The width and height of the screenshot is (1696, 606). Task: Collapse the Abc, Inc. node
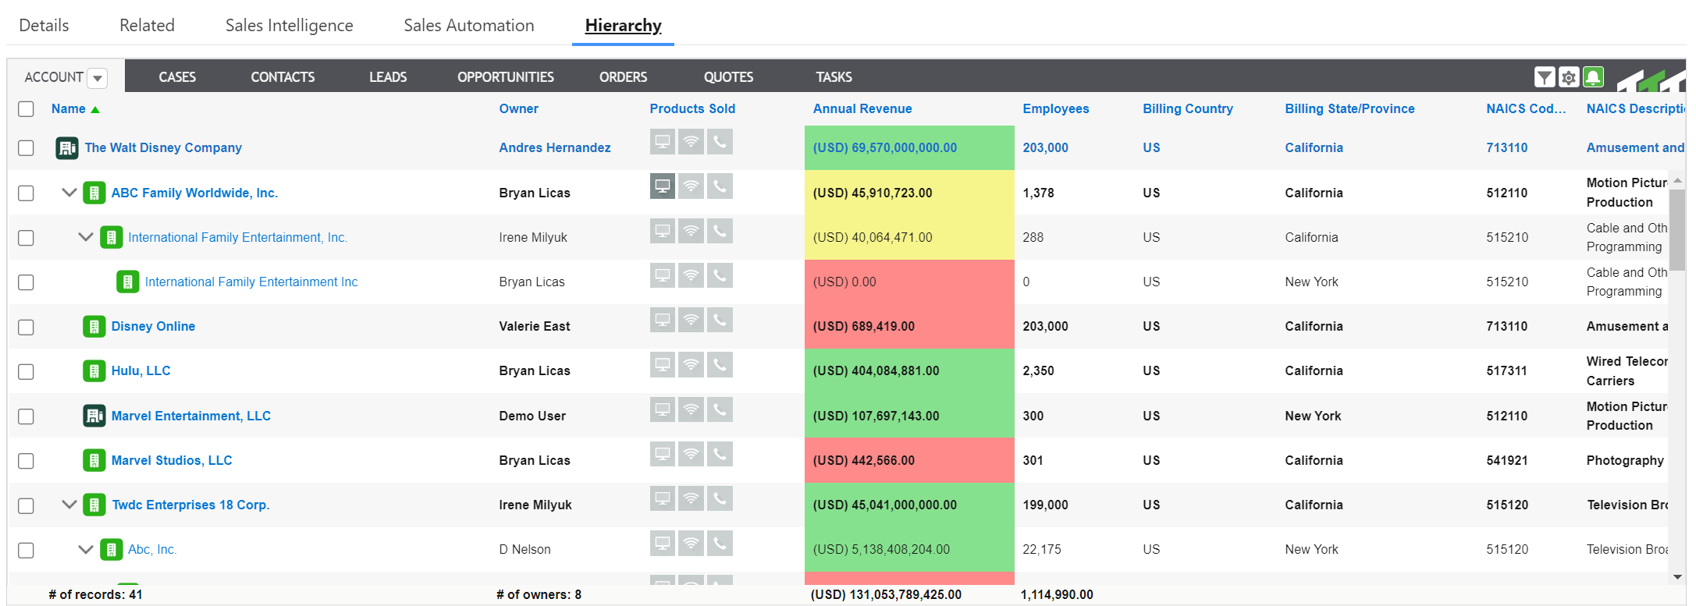point(86,549)
